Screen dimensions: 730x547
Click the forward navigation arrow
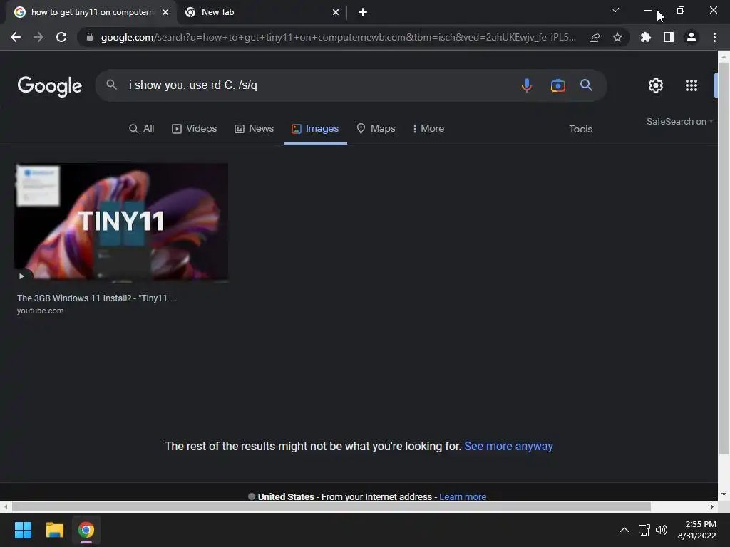38,37
